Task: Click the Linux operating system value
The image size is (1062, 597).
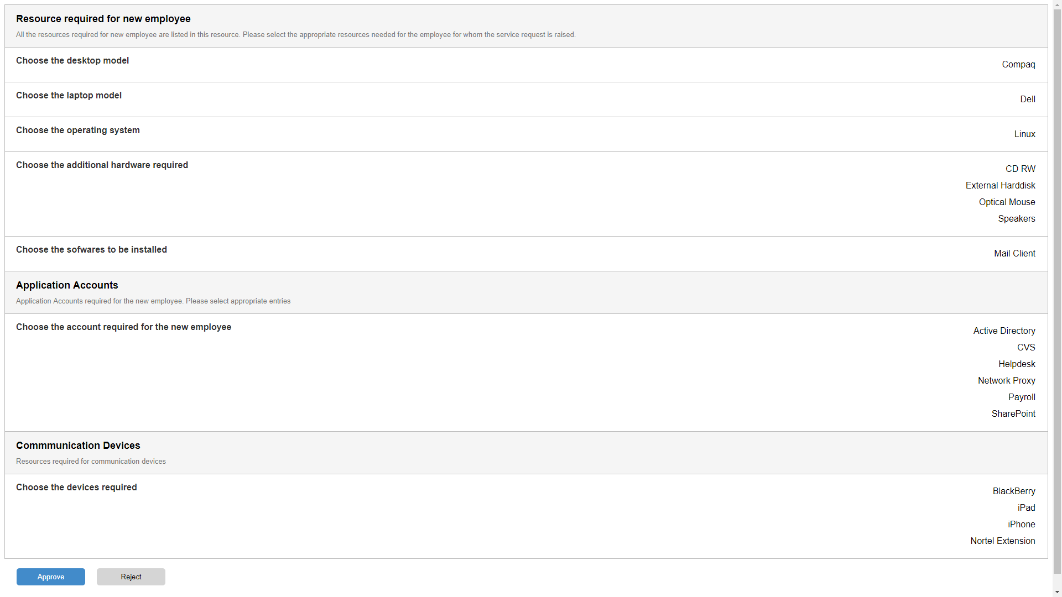Action: tap(1024, 134)
